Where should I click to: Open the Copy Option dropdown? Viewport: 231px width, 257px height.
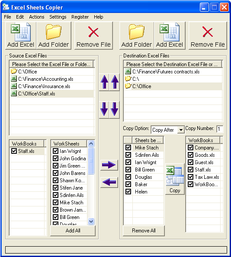click(181, 130)
